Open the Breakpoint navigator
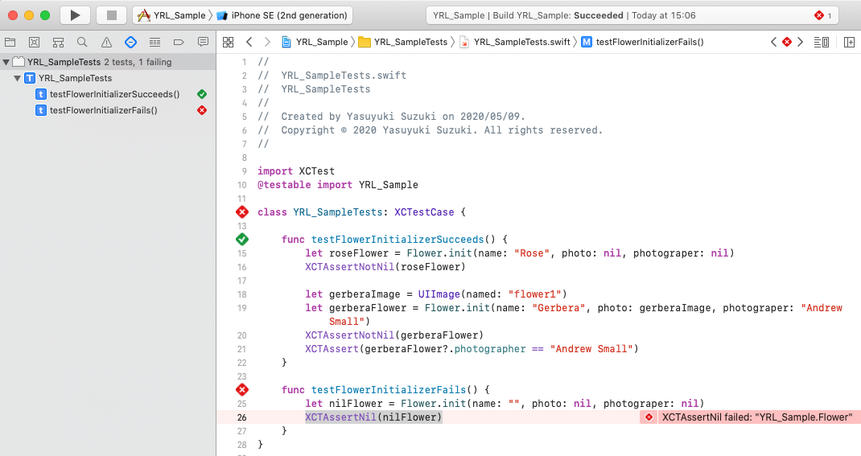861x456 pixels. (179, 43)
